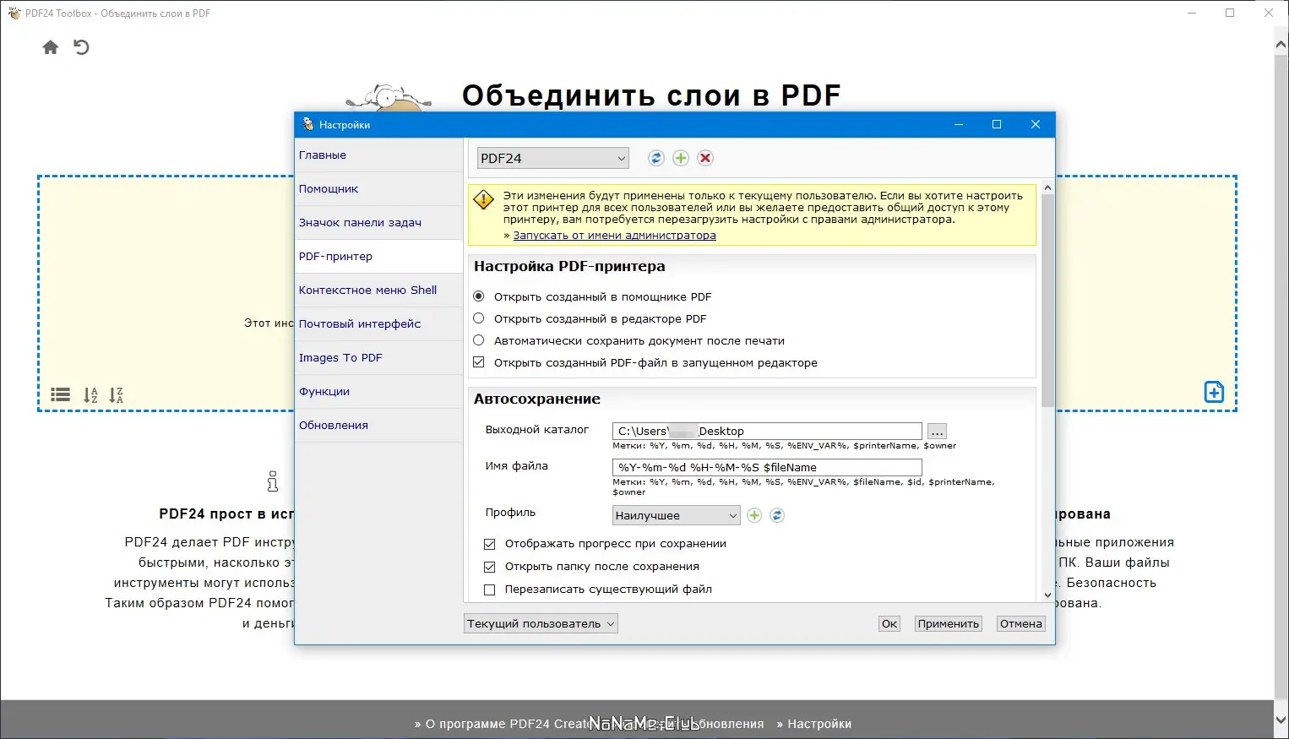The image size is (1289, 739).
Task: Toggle 'Открыть созданный PDF-файл в запущенном редакторе'
Action: [479, 362]
